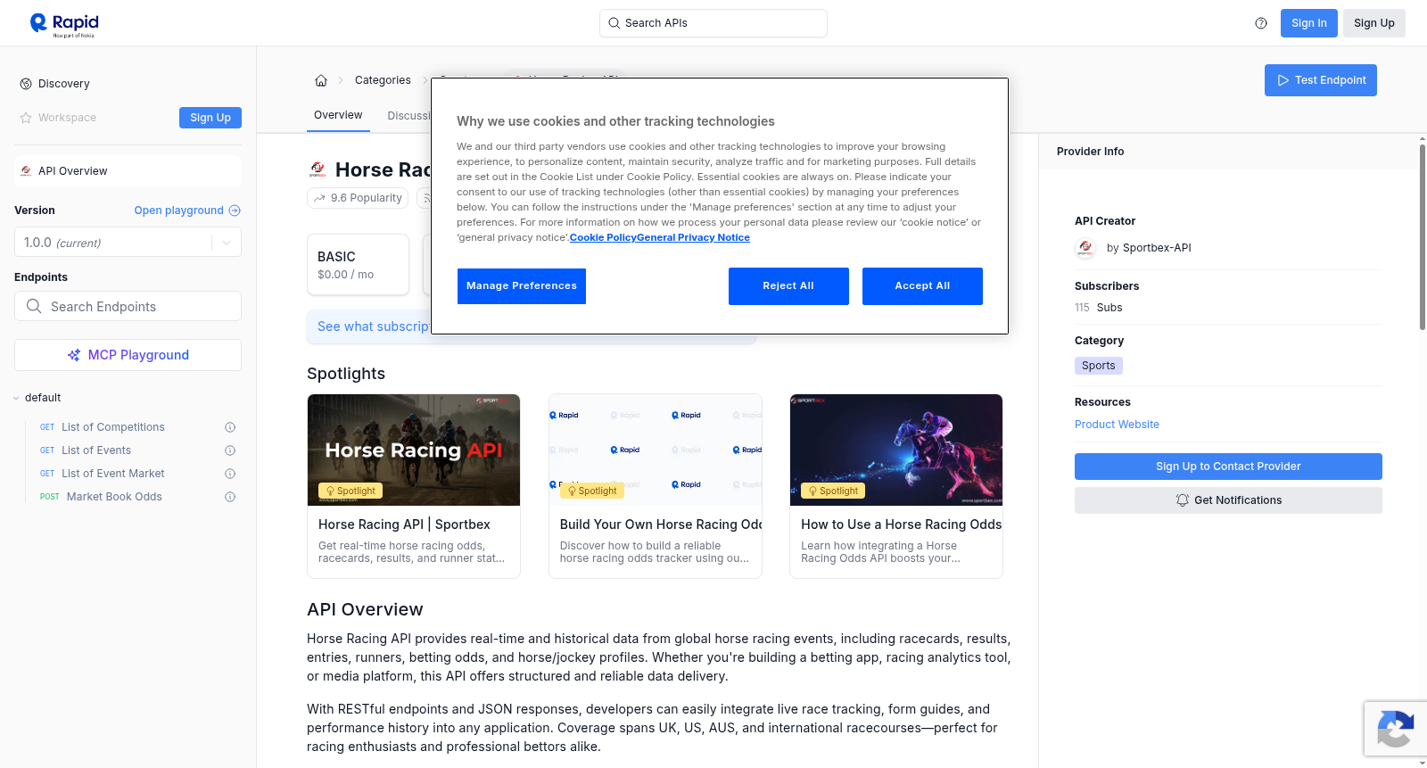
Task: Open the Horse Racing API Sportbex spotlight thumbnail
Action: (x=414, y=450)
